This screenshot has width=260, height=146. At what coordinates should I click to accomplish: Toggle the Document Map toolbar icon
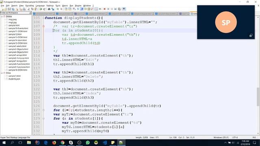pos(89,9)
